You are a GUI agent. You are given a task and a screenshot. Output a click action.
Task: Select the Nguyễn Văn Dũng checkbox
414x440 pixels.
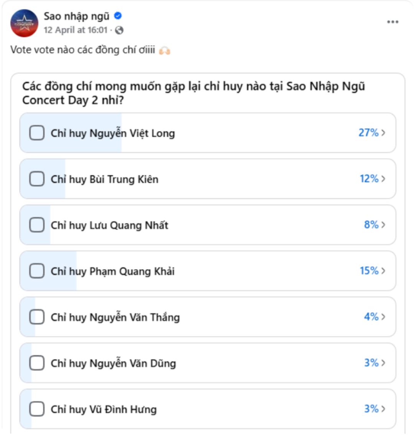click(37, 363)
